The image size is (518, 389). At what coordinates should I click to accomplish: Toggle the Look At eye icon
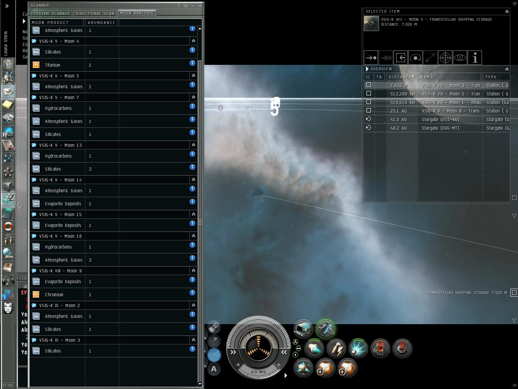point(460,58)
